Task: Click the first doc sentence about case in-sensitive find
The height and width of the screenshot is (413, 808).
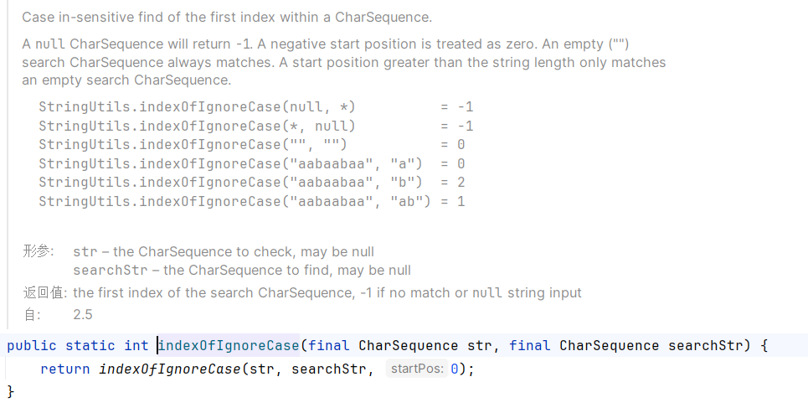Action: (227, 17)
